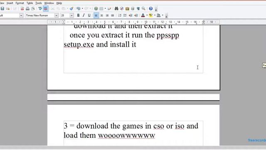
Task: Open the Table menu
Action: [30, 3]
